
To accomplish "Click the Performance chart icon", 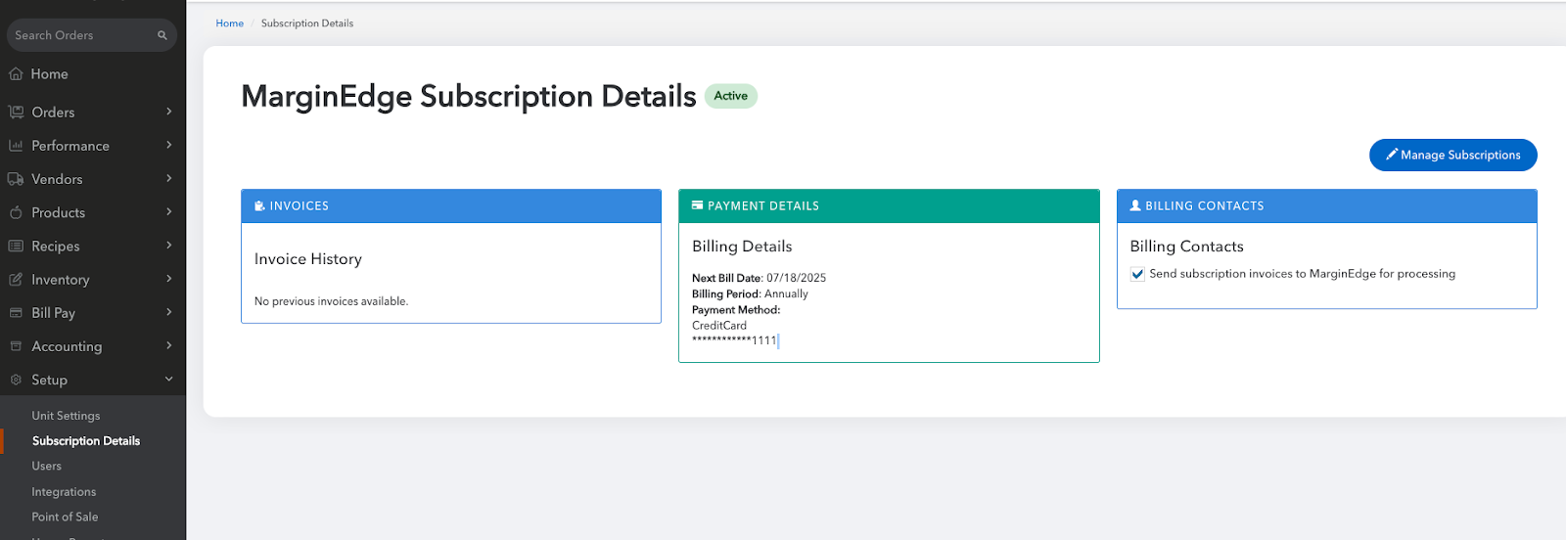I will [16, 145].
